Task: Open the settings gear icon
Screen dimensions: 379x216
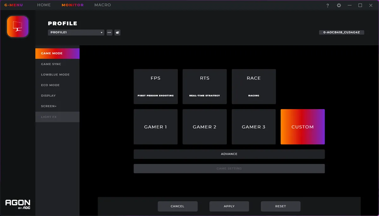Action: click(339, 5)
